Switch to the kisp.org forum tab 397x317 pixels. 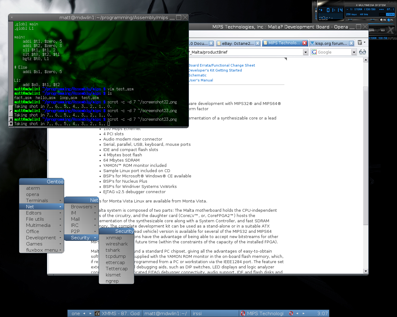pos(331,43)
